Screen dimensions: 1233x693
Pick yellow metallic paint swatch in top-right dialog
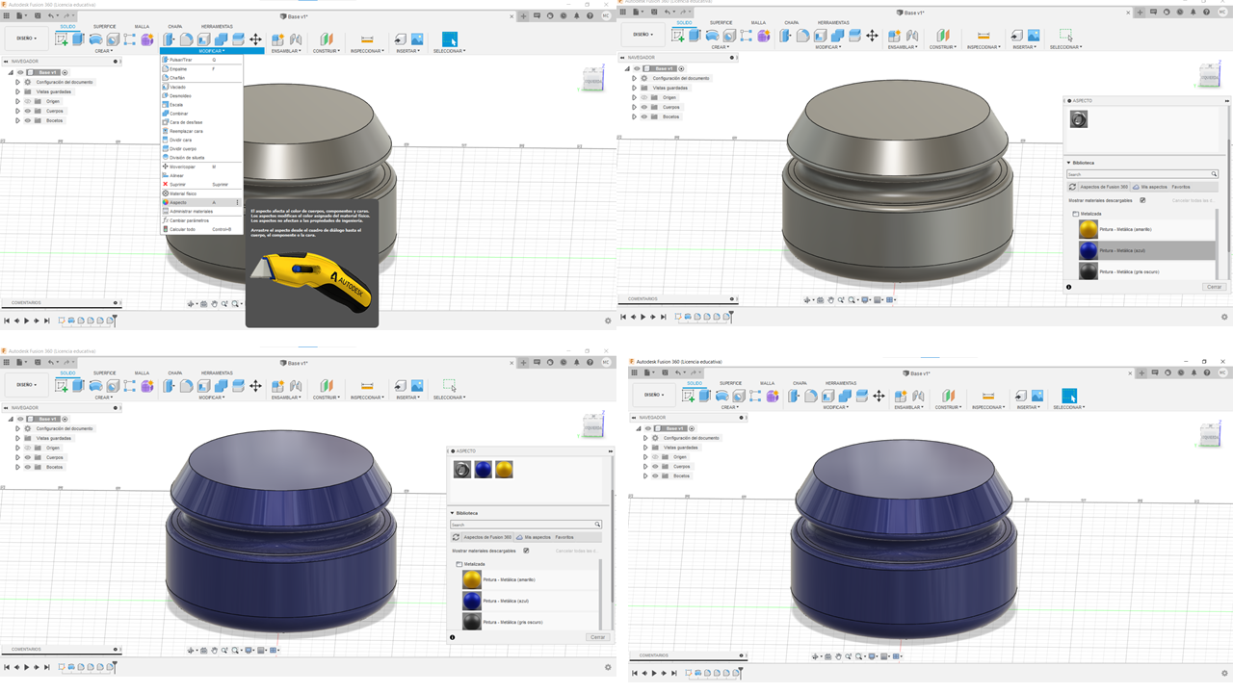coord(1089,229)
